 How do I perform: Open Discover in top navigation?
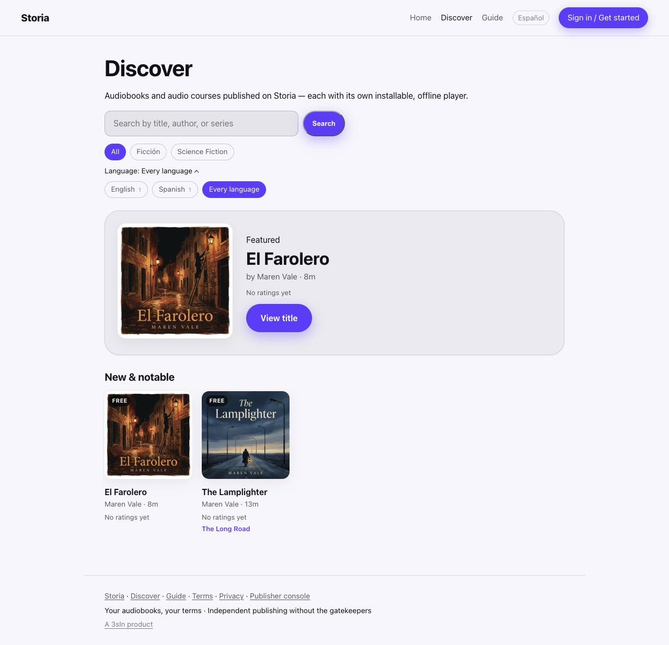tap(456, 18)
